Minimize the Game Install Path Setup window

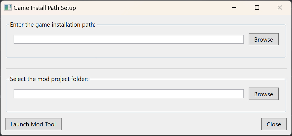[x=234, y=8]
